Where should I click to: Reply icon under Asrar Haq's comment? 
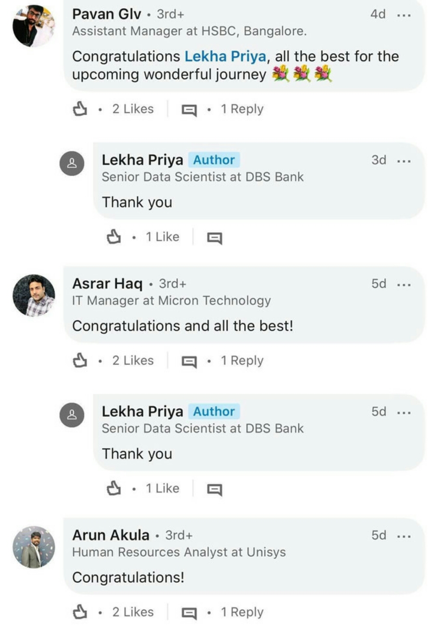(x=189, y=361)
